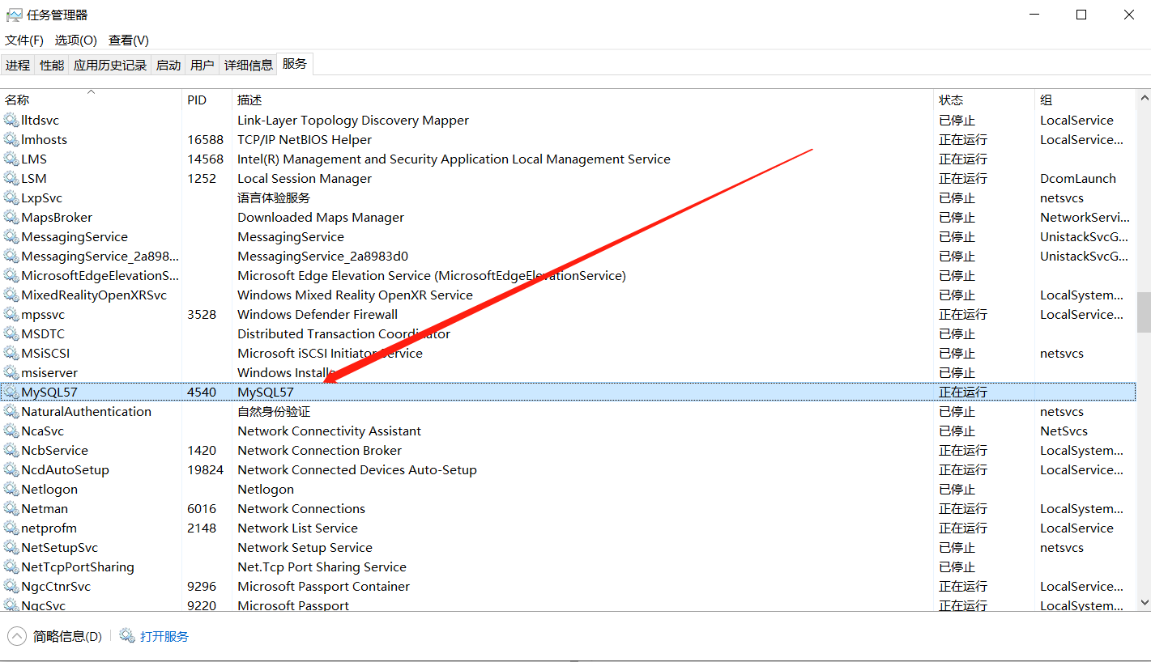
Task: Click the gear icon beside mpssvc
Action: (x=11, y=314)
